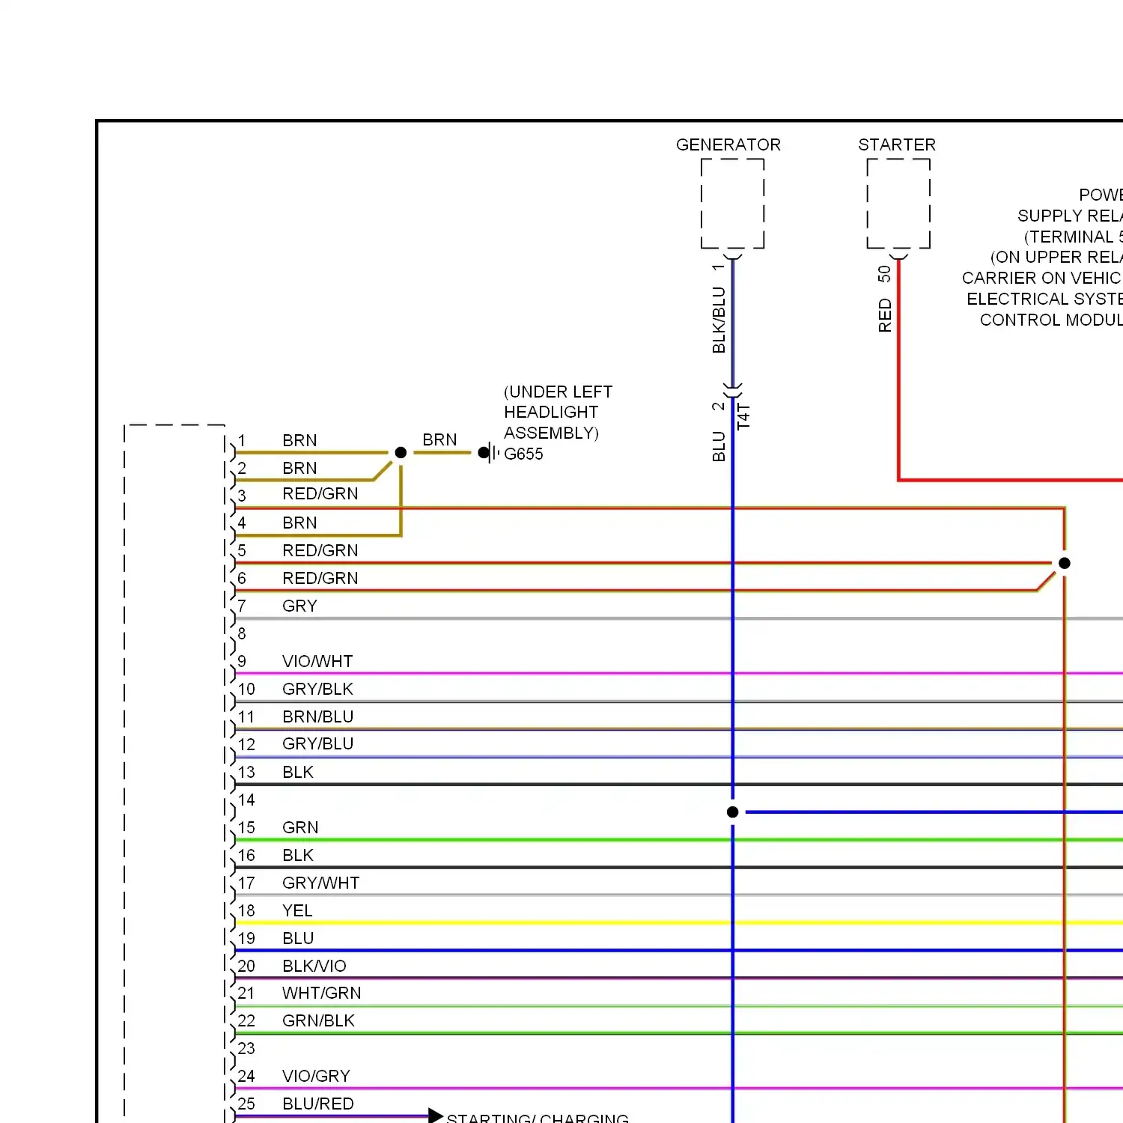Click the RED/GRN label on pin 5
The width and height of the screenshot is (1123, 1123).
(320, 550)
